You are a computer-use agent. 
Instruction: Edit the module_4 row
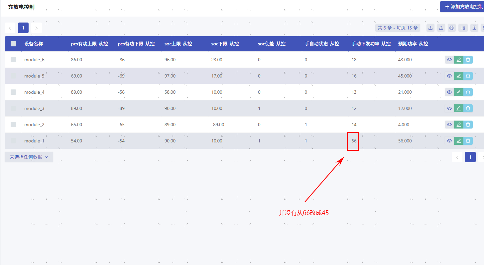click(x=459, y=92)
